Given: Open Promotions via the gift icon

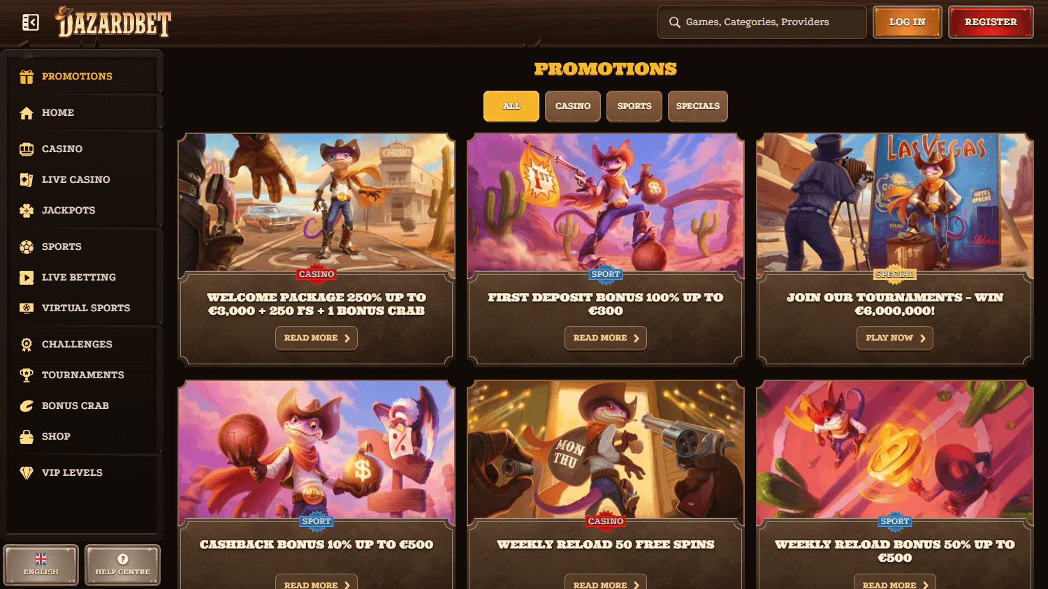Looking at the screenshot, I should click(x=27, y=77).
